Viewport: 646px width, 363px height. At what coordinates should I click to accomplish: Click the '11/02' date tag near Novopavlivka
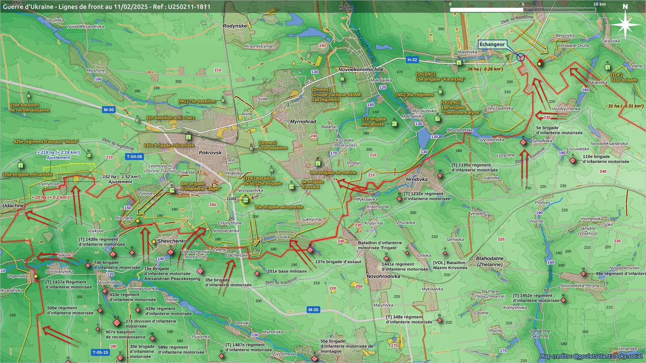point(231,199)
